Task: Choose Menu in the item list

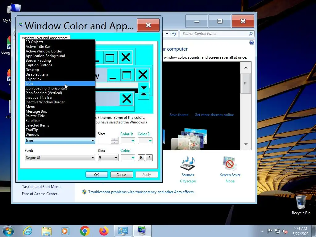Action: pyautogui.click(x=60, y=107)
